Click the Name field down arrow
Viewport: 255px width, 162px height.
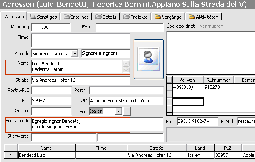126,70
